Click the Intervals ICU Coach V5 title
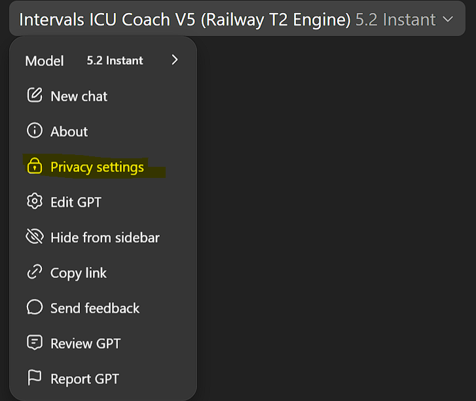This screenshot has height=401, width=476. pyautogui.click(x=185, y=19)
